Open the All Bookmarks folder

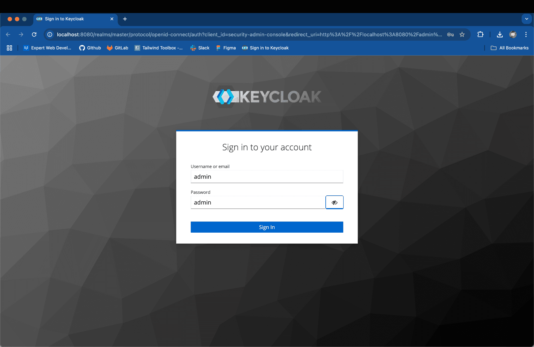(509, 48)
